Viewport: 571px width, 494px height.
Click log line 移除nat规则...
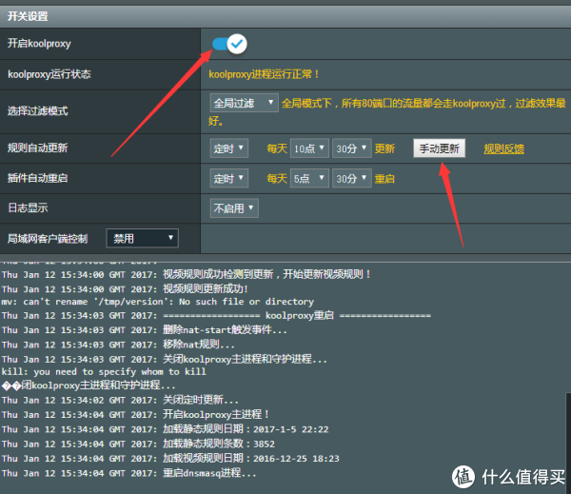[x=118, y=345]
